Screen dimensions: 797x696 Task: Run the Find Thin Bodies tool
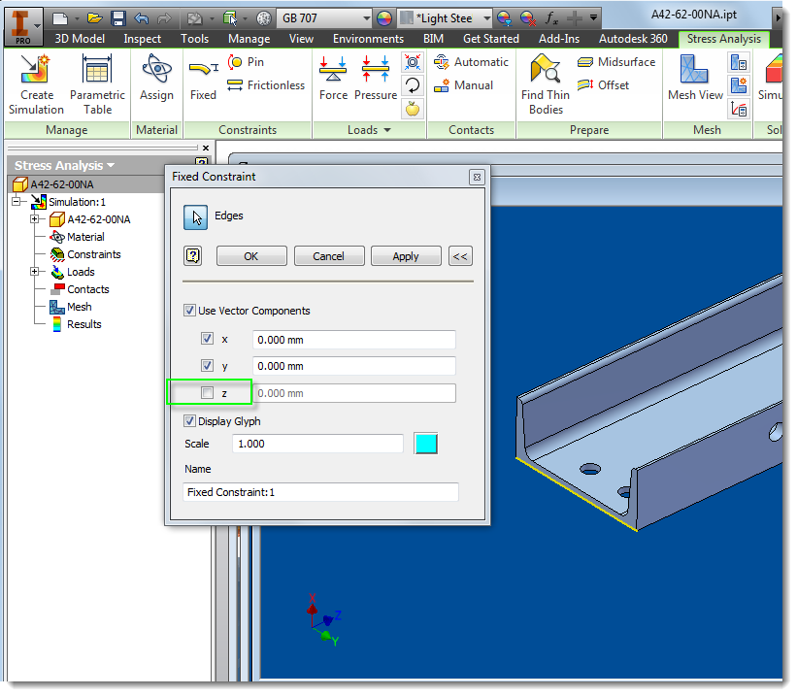click(545, 83)
